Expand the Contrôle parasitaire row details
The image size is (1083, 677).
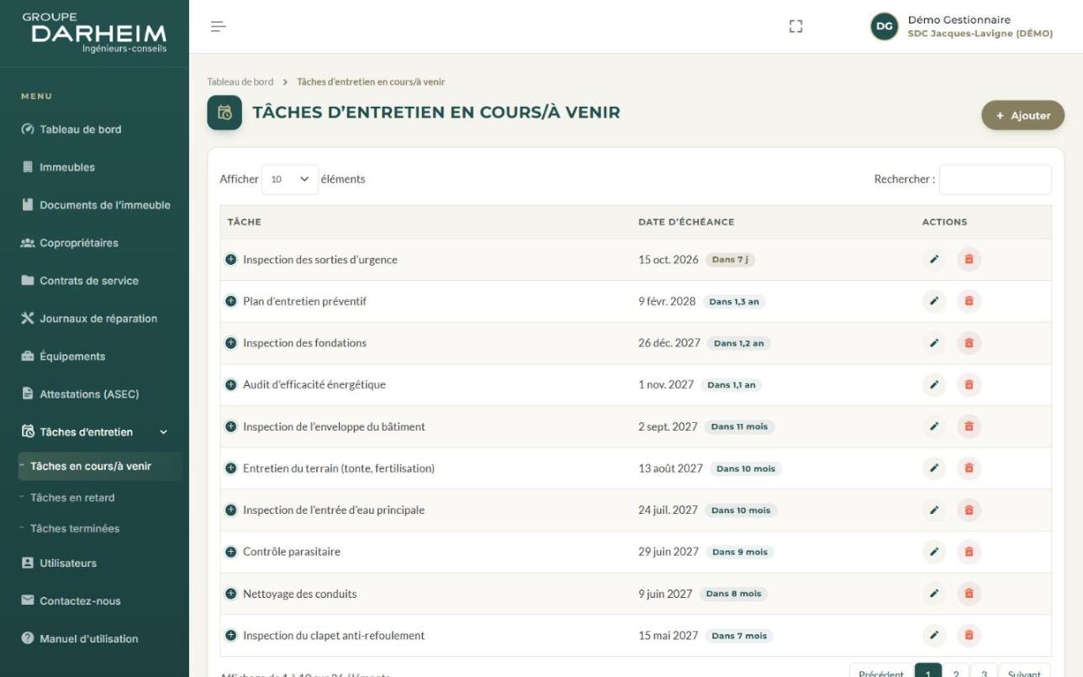pyautogui.click(x=231, y=552)
